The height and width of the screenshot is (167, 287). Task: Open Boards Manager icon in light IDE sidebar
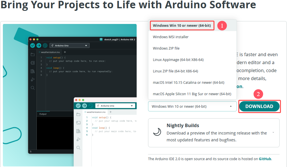click(x=78, y=123)
